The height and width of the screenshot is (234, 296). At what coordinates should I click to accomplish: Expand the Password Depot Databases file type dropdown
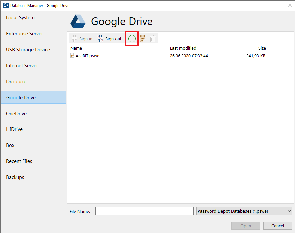point(244,211)
